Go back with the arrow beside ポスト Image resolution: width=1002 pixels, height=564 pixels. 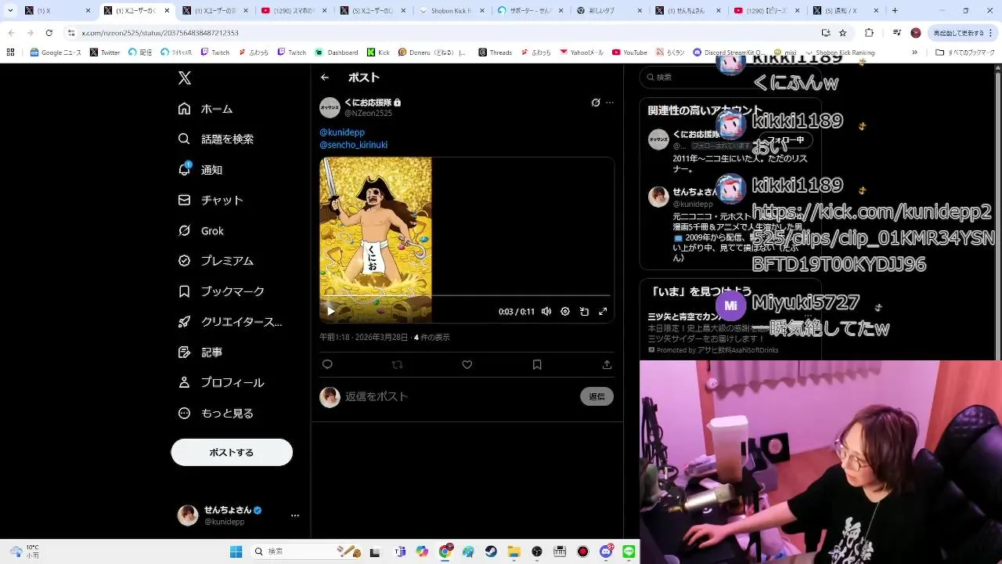point(325,78)
